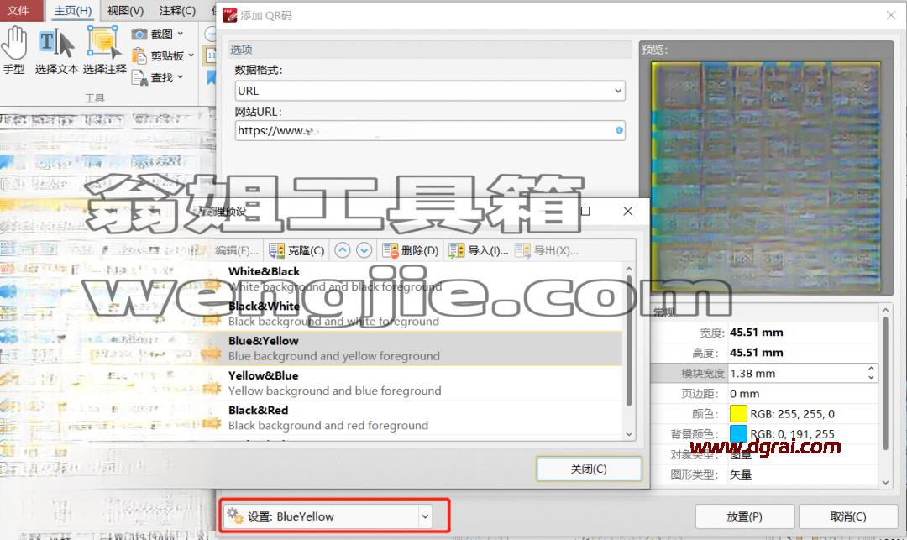Open the 文件 menu
The width and height of the screenshot is (907, 540).
pos(19,10)
